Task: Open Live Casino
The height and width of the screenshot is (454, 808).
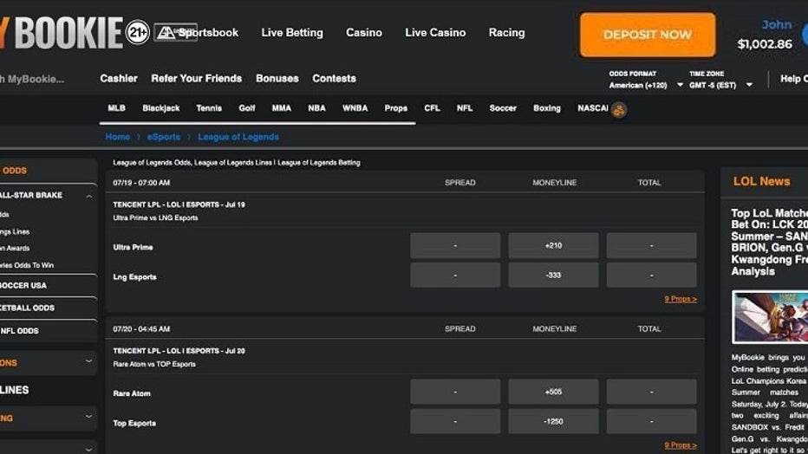Action: tap(435, 32)
